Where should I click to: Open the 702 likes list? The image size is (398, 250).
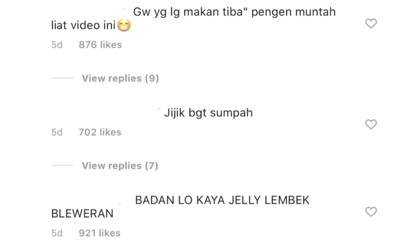point(100,132)
